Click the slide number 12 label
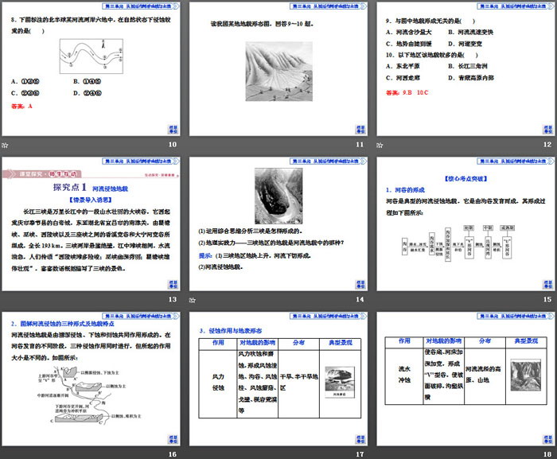 pyautogui.click(x=547, y=145)
